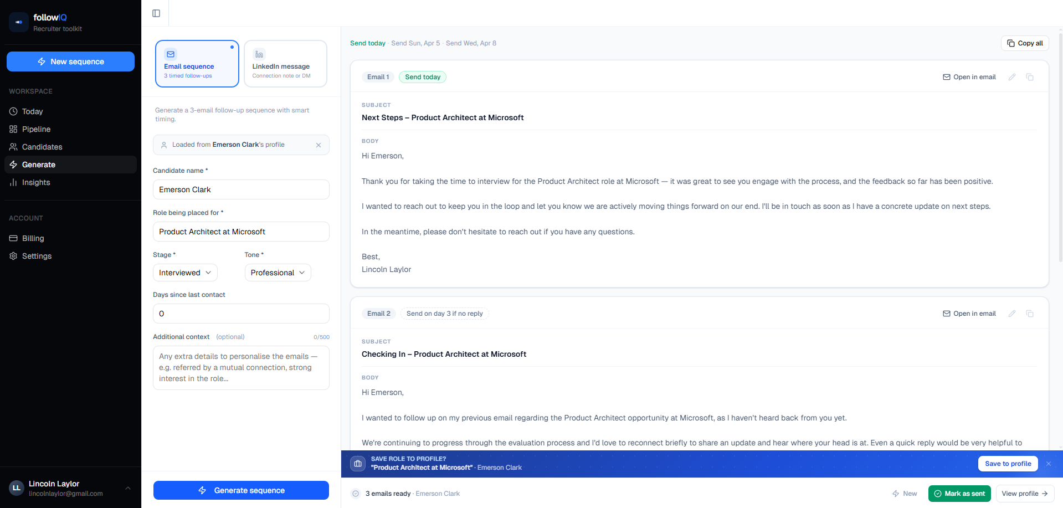This screenshot has height=508, width=1063.
Task: Open the Billing account page
Action: [70, 238]
